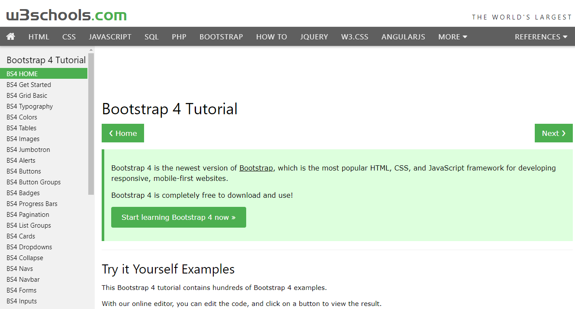Open BS4 Navs in sidebar
Screen dimensions: 575x309
(x=44, y=268)
